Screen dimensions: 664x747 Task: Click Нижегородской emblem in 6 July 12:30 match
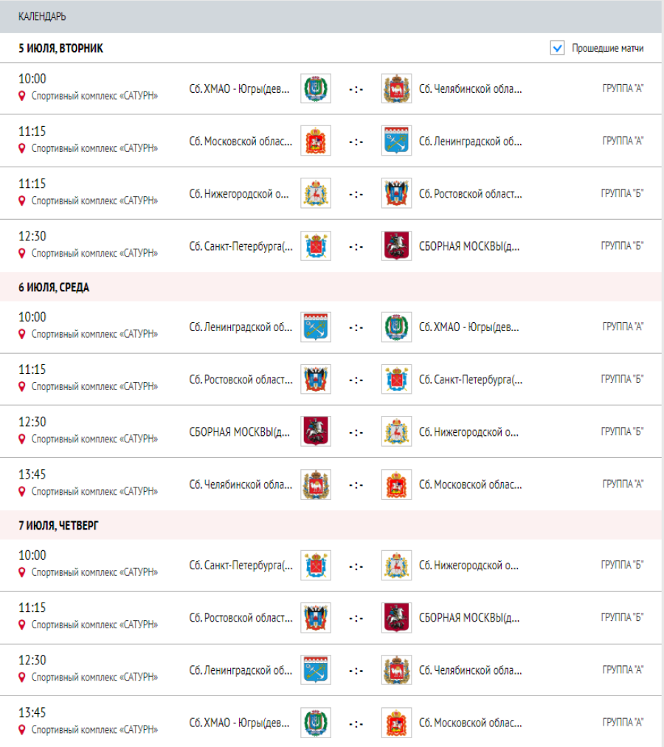(x=397, y=431)
